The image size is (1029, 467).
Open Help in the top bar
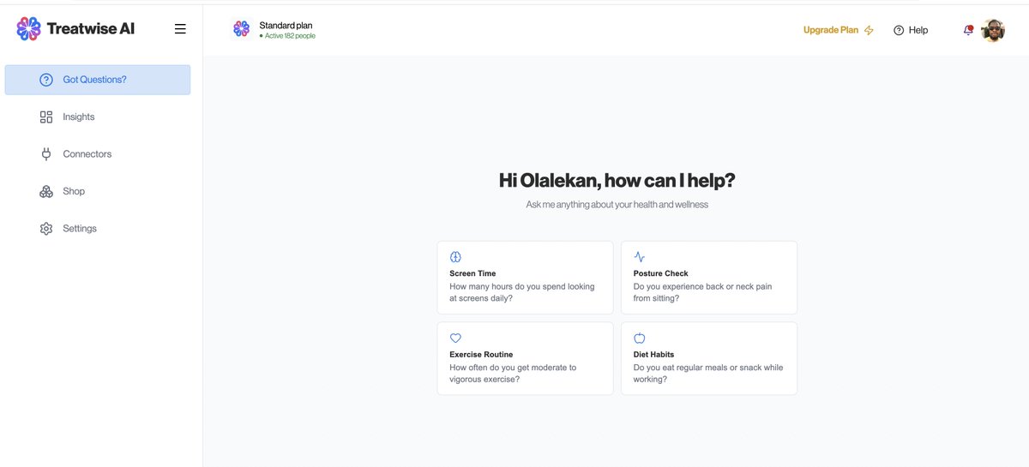[x=911, y=30]
